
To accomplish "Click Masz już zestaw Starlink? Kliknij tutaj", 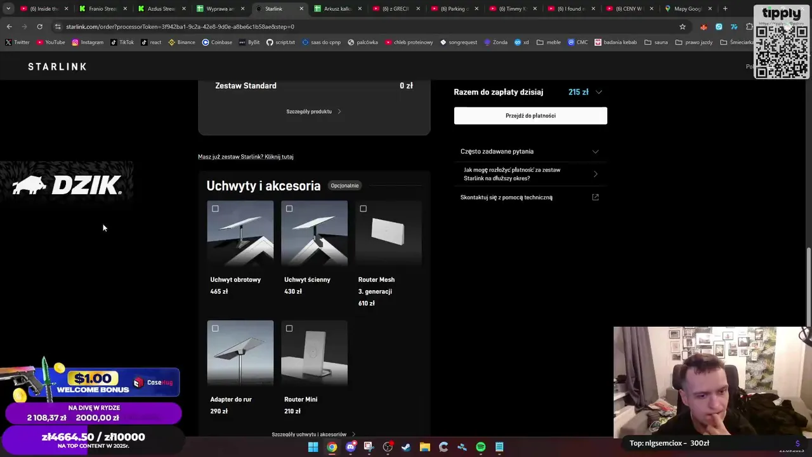I will click(246, 157).
